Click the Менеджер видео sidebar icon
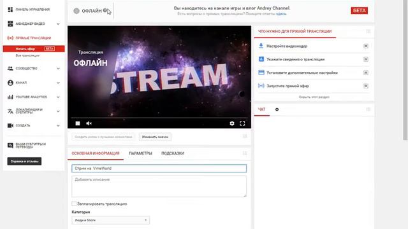 10,24
